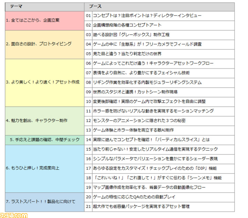
Task: Click booth number 16
Action: (89, 159)
